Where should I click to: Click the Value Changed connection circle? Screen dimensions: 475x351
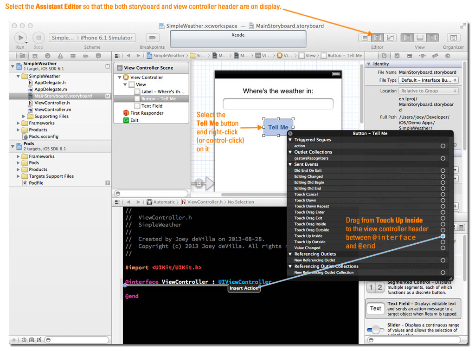(x=443, y=248)
